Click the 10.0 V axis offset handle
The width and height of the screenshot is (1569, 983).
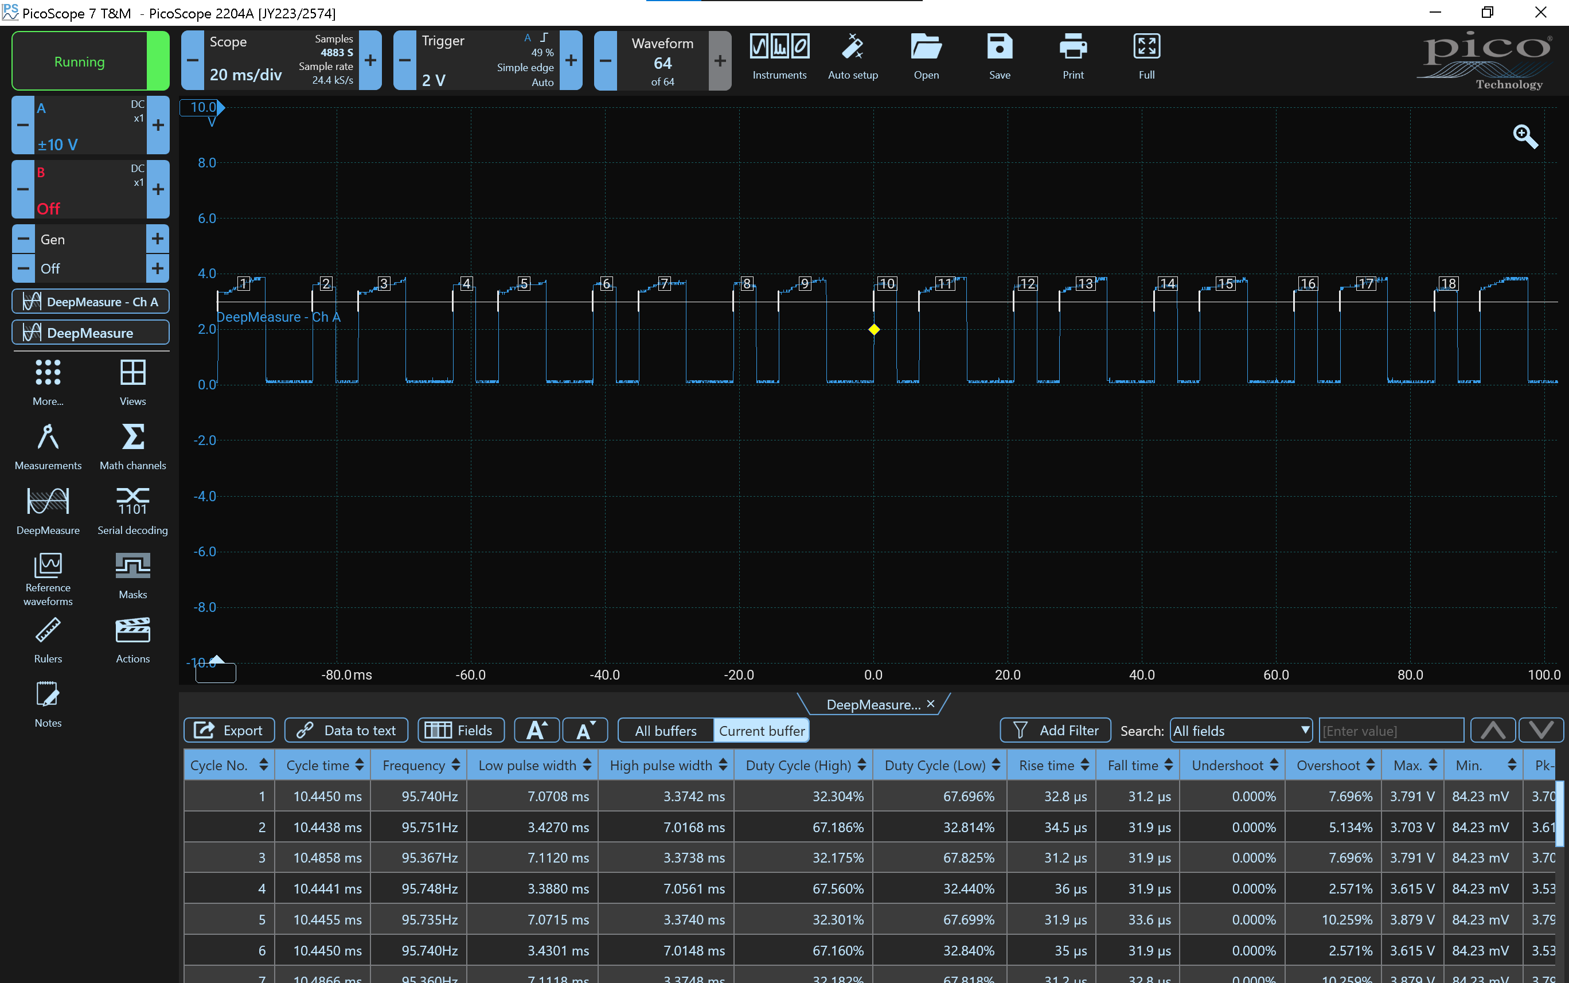[202, 107]
